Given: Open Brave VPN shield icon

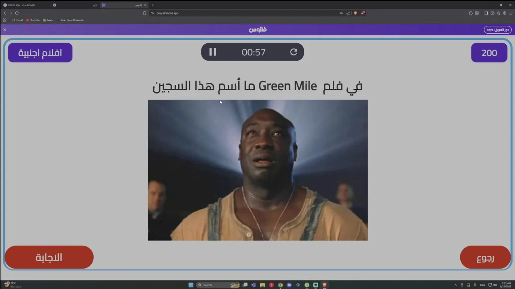Looking at the screenshot, I should coord(505,13).
